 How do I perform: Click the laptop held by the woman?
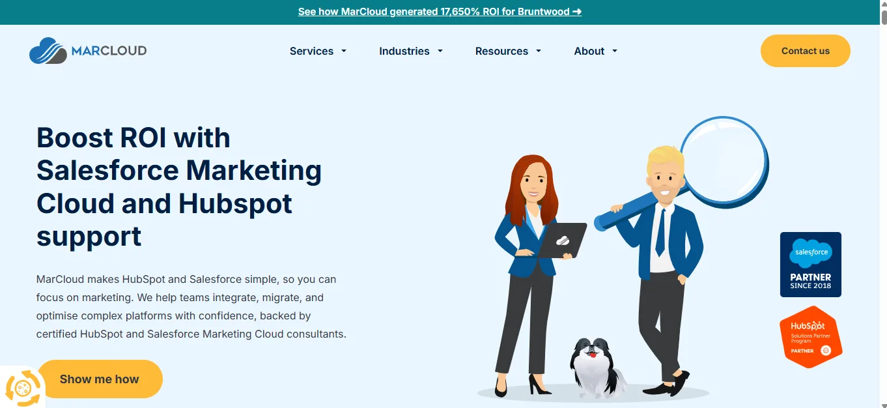click(x=561, y=240)
